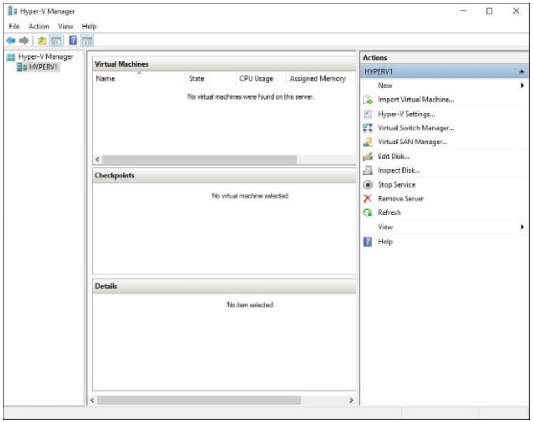
Task: Sort by Assigned Memory column
Action: click(321, 78)
